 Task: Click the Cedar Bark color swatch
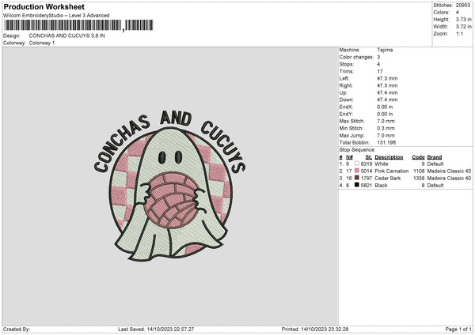357,178
